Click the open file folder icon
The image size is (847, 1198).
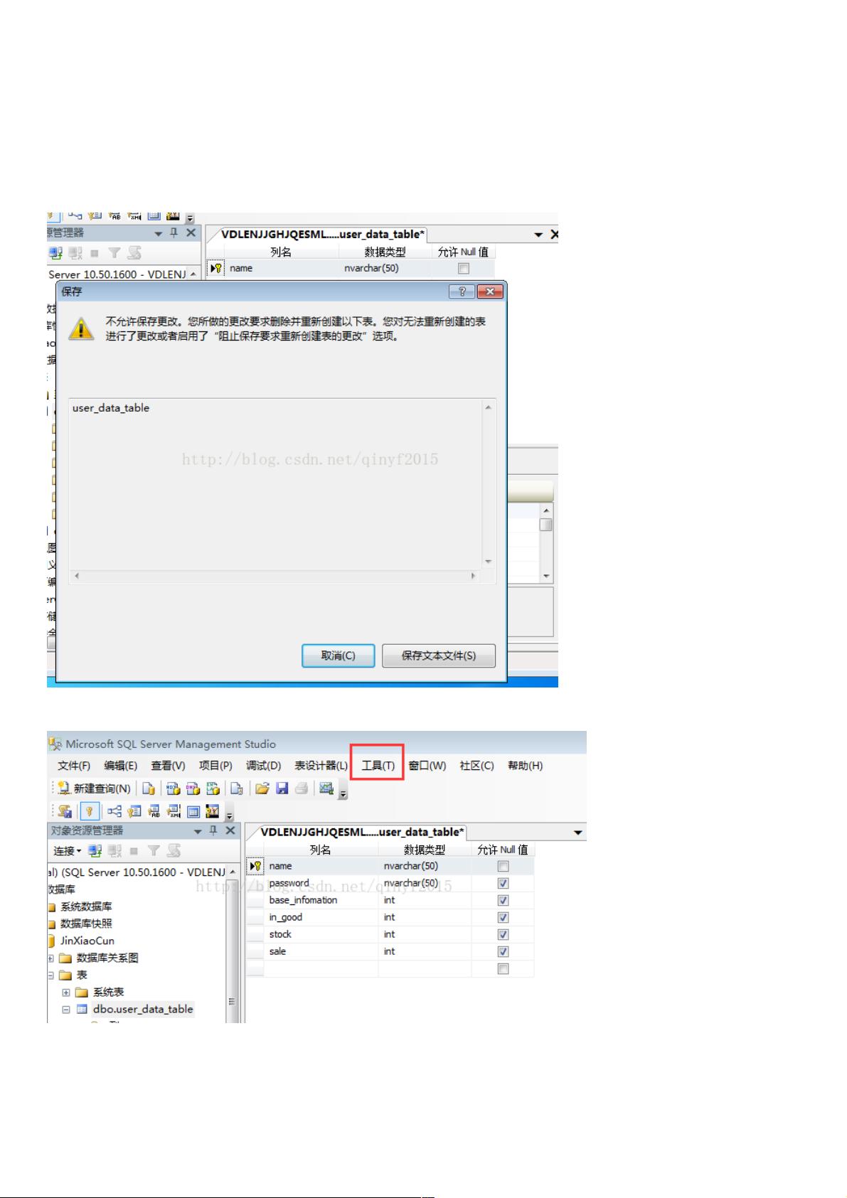pyautogui.click(x=262, y=788)
